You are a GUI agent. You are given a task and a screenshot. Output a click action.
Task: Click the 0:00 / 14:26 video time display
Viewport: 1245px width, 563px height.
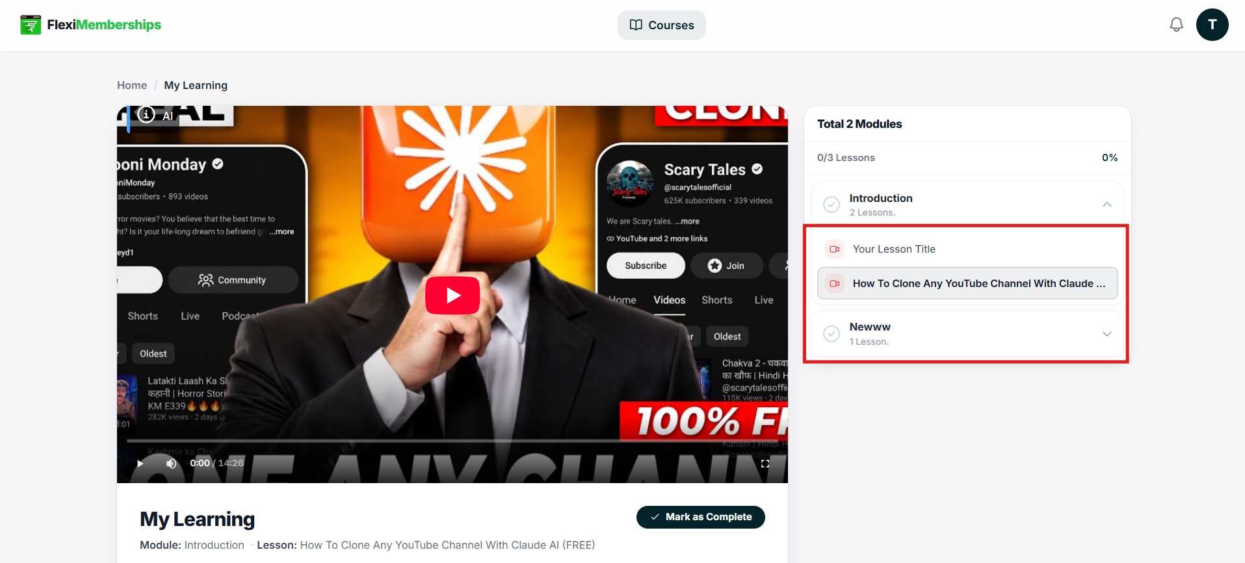(216, 463)
